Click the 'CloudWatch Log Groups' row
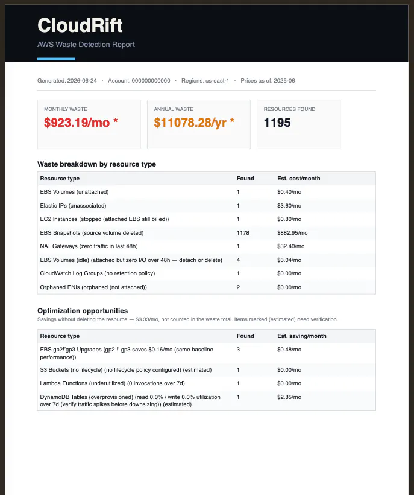The height and width of the screenshot is (495, 414). 206,273
